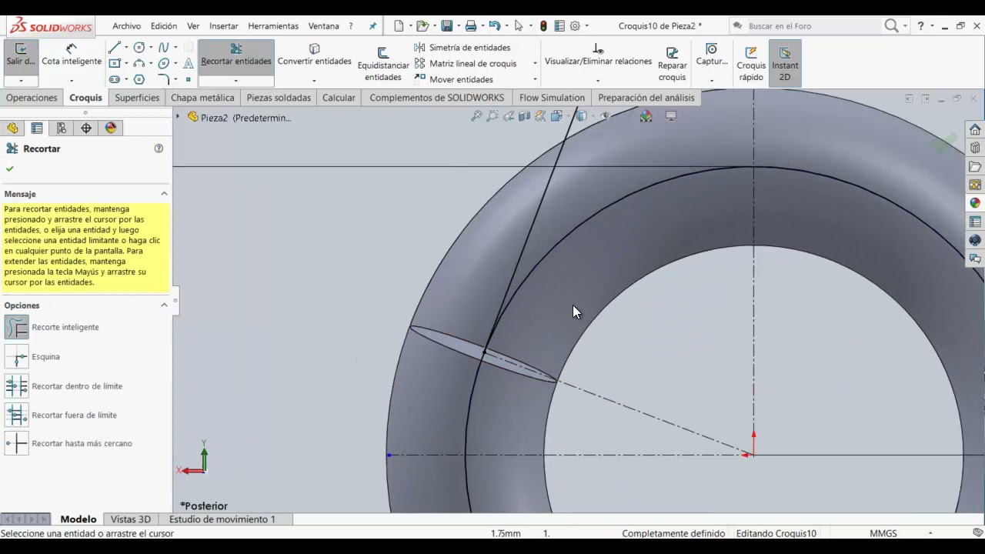Switch to the Operaciones tab
This screenshot has height=554, width=985.
32,98
